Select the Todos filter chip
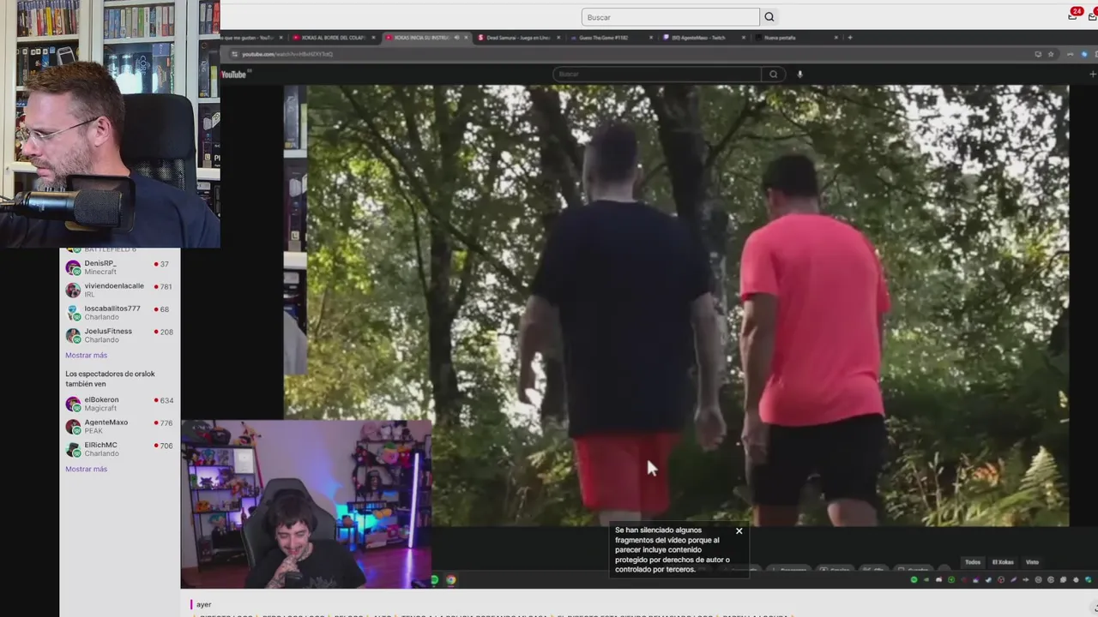Screen dimensions: 1098x617 pyautogui.click(x=973, y=562)
